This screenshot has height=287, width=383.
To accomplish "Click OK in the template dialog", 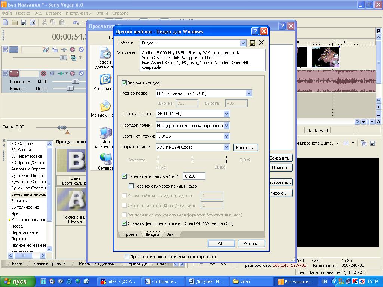I will (221, 244).
